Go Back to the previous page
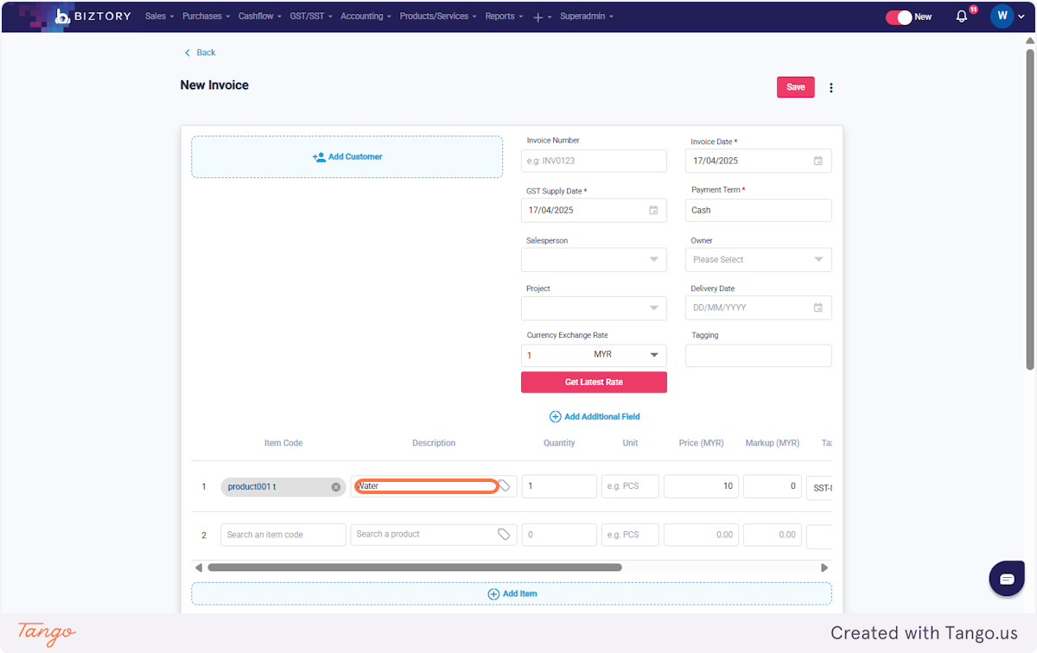This screenshot has height=653, width=1037. click(x=200, y=53)
